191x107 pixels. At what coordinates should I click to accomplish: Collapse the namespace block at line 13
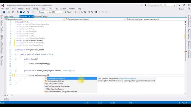click(16, 50)
